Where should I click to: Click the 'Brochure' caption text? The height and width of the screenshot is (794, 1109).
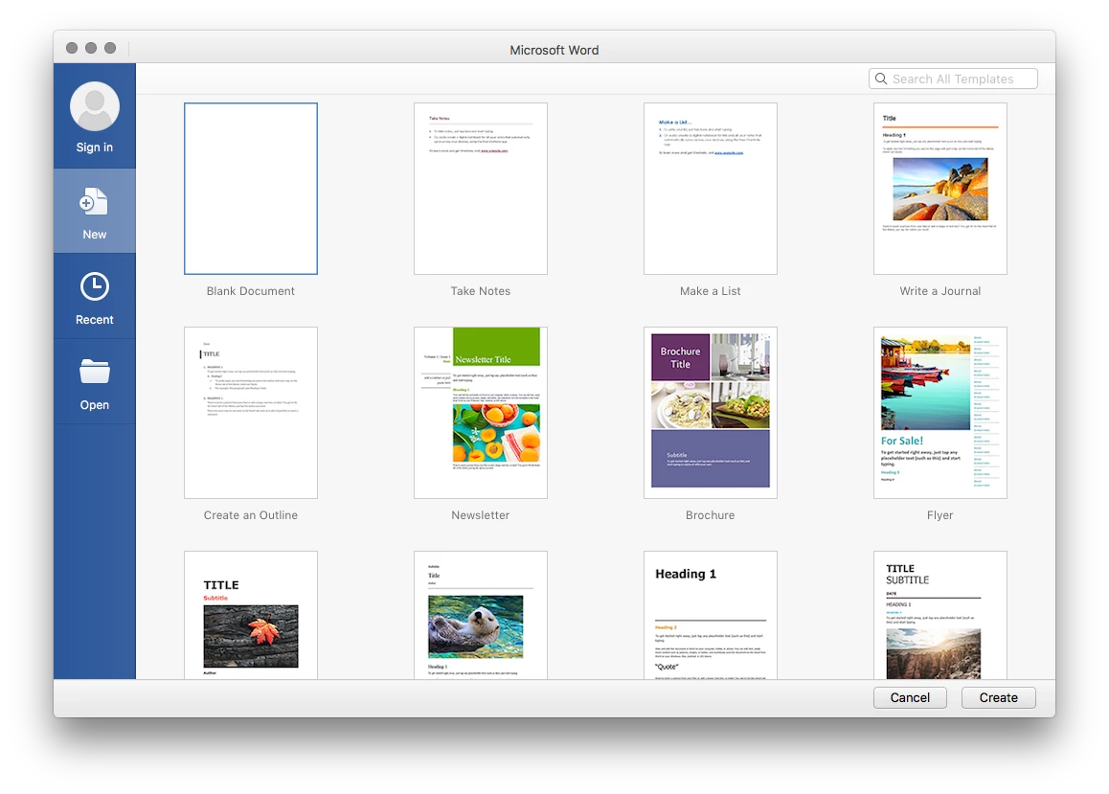click(x=710, y=515)
